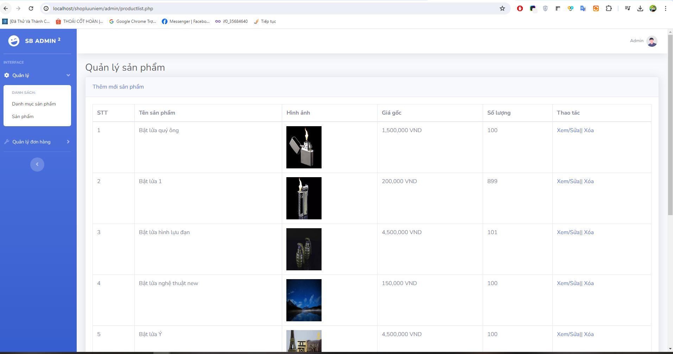
Task: Open Chrome downloads icon
Action: coord(640,8)
